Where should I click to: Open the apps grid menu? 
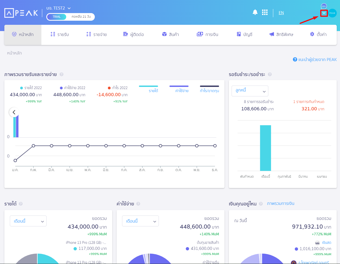265,12
